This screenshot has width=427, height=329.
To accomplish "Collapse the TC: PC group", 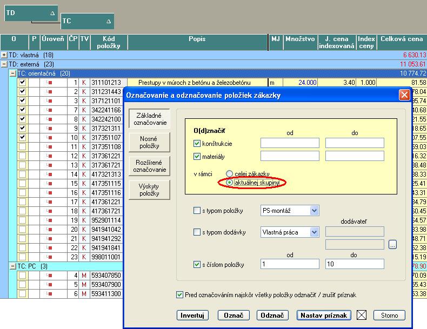I will pos(13,266).
